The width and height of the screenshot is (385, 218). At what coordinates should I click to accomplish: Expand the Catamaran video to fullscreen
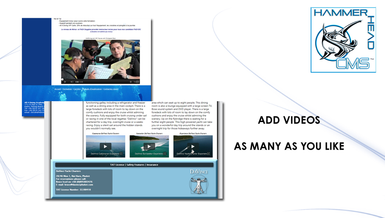point(121,154)
